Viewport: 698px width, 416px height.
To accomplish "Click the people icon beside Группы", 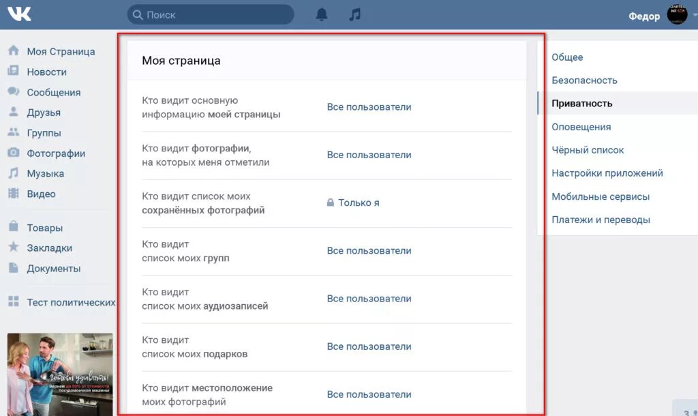I will [x=14, y=132].
